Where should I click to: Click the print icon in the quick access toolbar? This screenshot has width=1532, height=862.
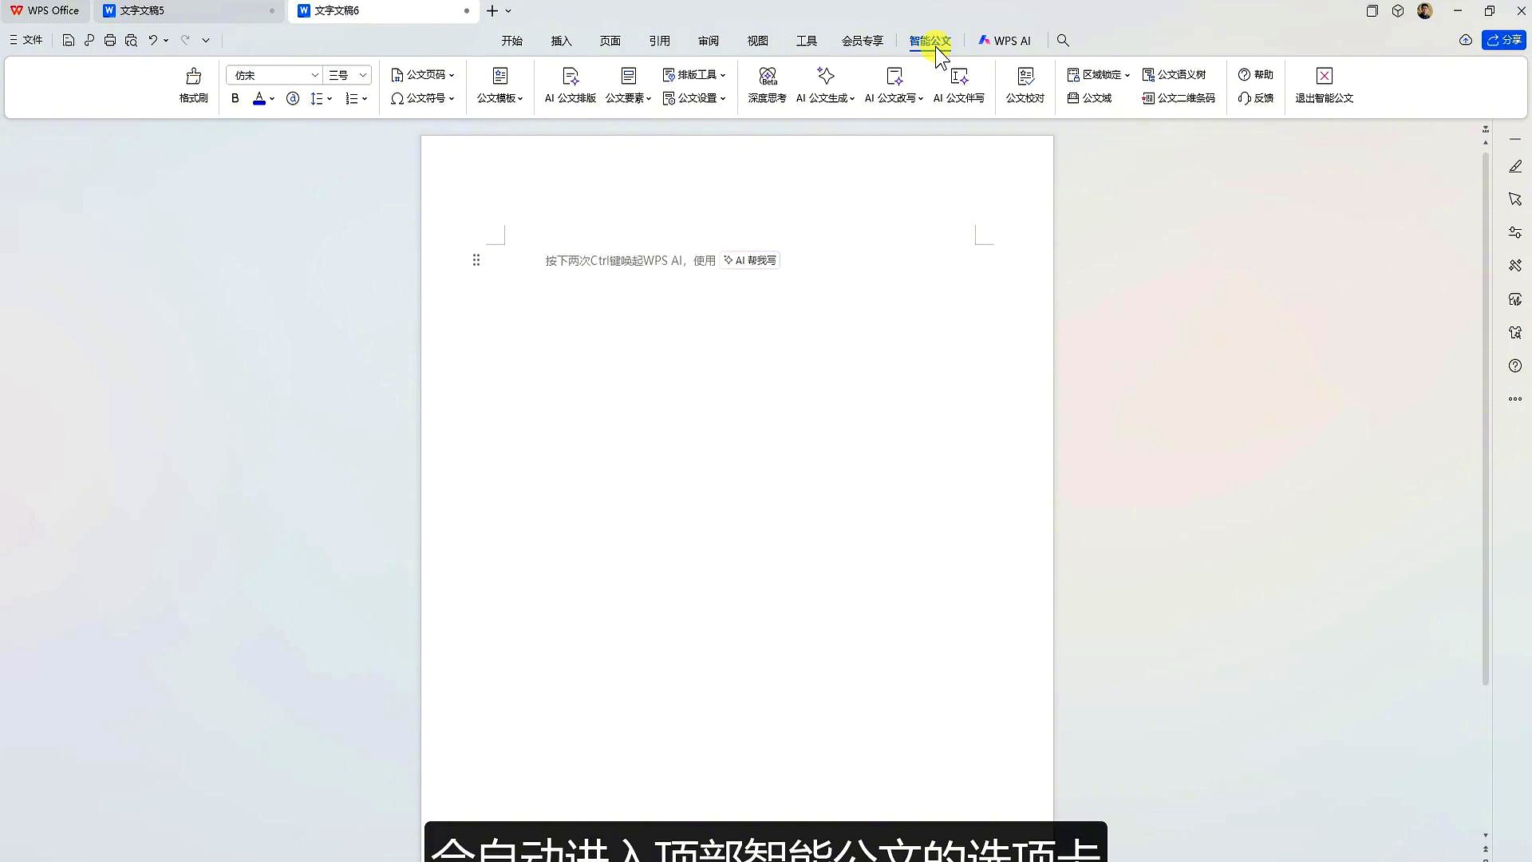click(110, 40)
